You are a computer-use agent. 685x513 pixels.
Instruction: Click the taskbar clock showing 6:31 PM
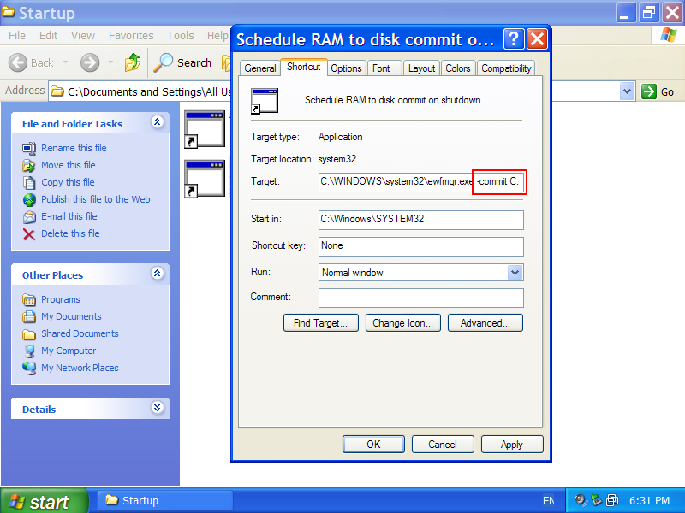(x=650, y=501)
